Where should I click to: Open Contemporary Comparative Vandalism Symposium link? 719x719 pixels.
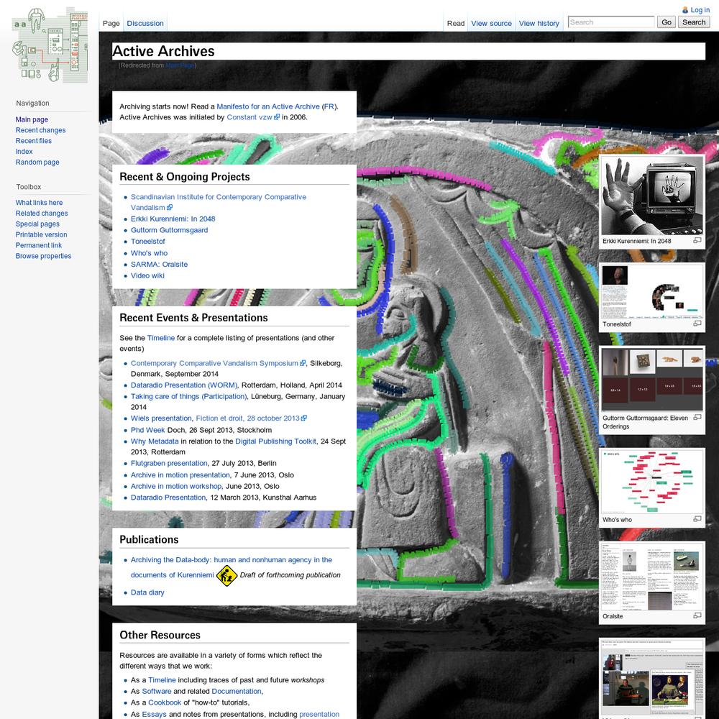[x=214, y=363]
